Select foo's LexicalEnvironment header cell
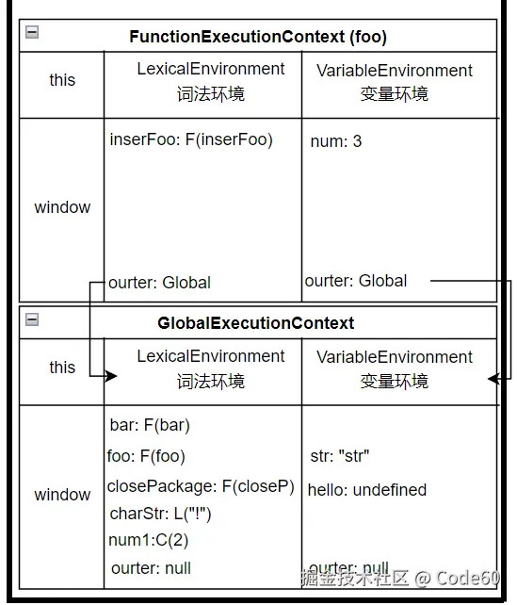This screenshot has width=517, height=605. click(202, 85)
